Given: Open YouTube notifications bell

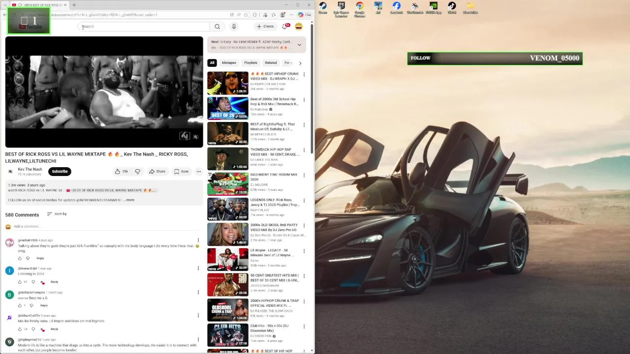Looking at the screenshot, I should 285,27.
